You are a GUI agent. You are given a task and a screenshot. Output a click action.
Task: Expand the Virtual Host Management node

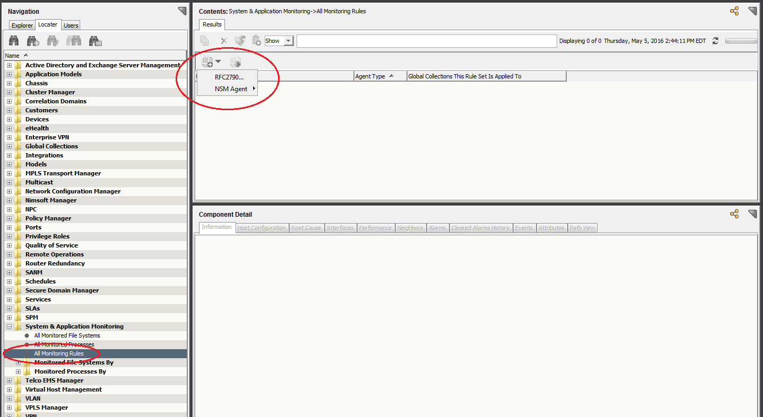[x=9, y=389]
